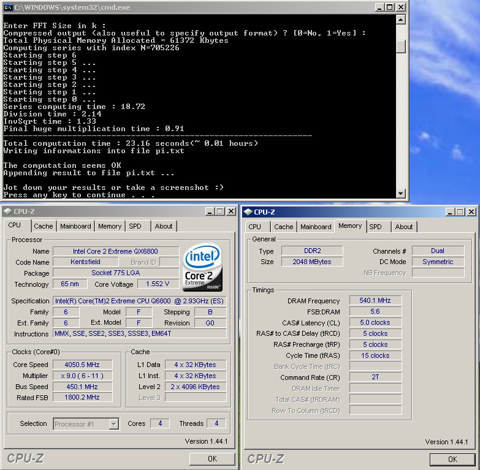Minimize the cmd.exe window
This screenshot has width=480, height=470.
click(379, 7)
